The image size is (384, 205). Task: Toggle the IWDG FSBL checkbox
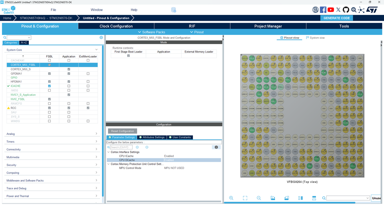pyautogui.click(x=50, y=90)
